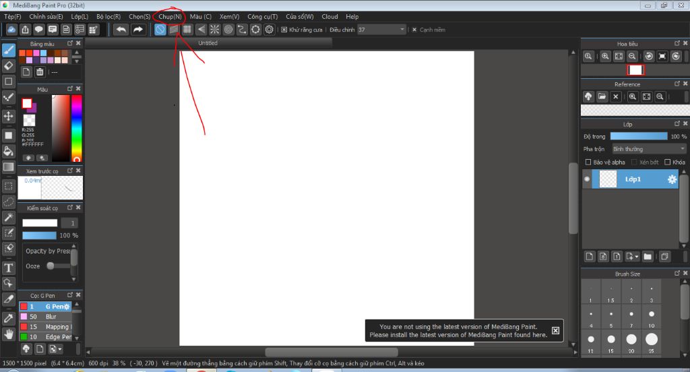Open the Tệp(F) menu
The width and height of the screenshot is (690, 372).
12,16
